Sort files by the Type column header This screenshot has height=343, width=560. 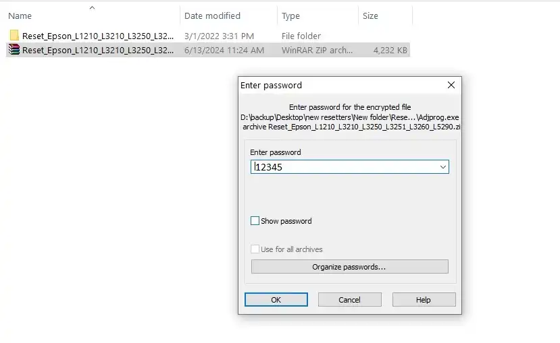[x=290, y=15]
